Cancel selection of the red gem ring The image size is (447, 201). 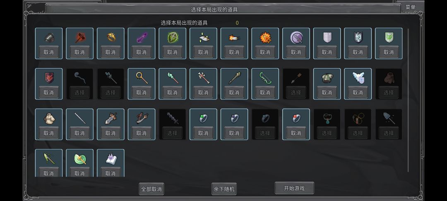point(296,133)
